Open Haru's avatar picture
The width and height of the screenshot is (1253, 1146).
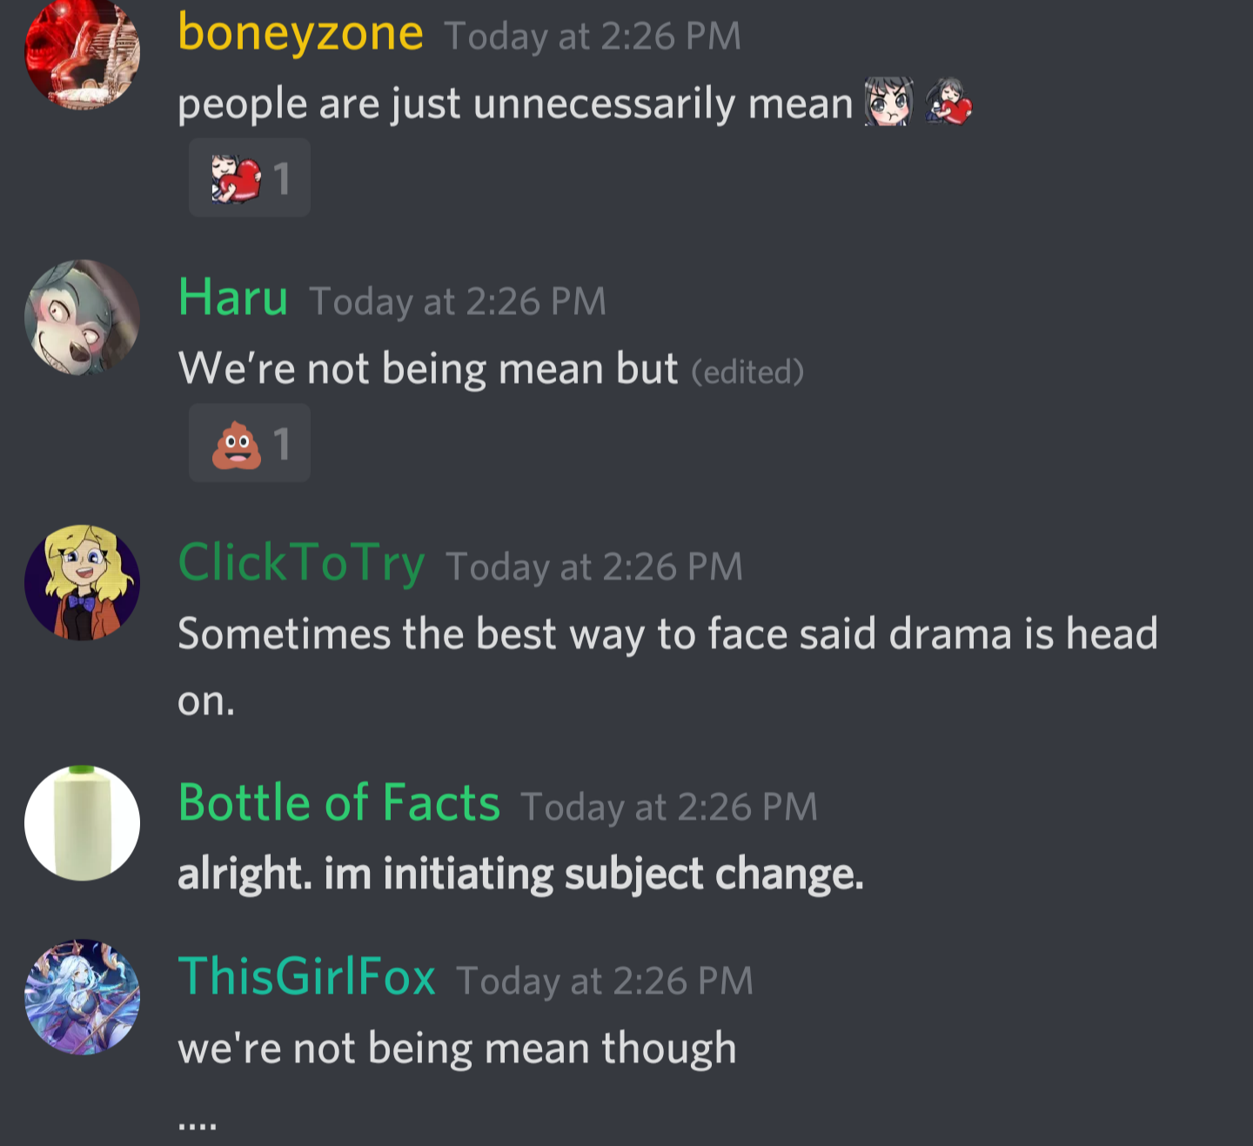[x=82, y=318]
